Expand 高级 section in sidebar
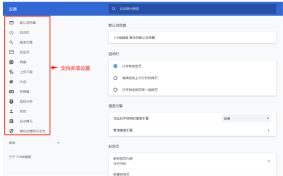The image size is (283, 176). point(34,143)
